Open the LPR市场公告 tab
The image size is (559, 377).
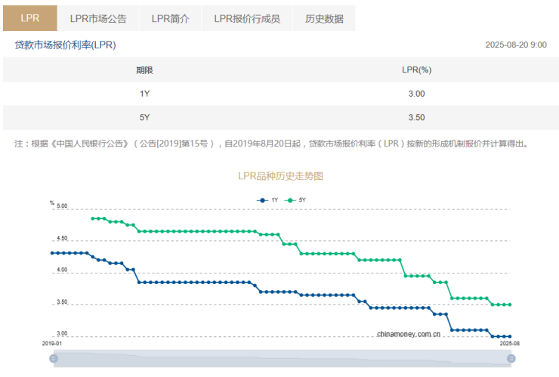97,18
